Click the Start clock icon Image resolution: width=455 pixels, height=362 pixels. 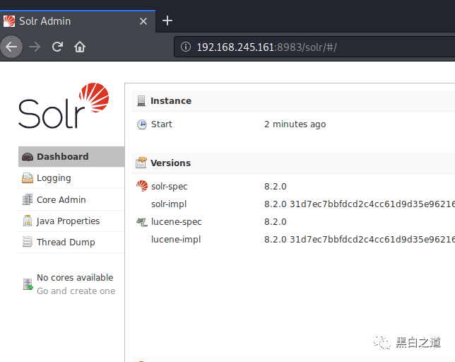(x=142, y=124)
